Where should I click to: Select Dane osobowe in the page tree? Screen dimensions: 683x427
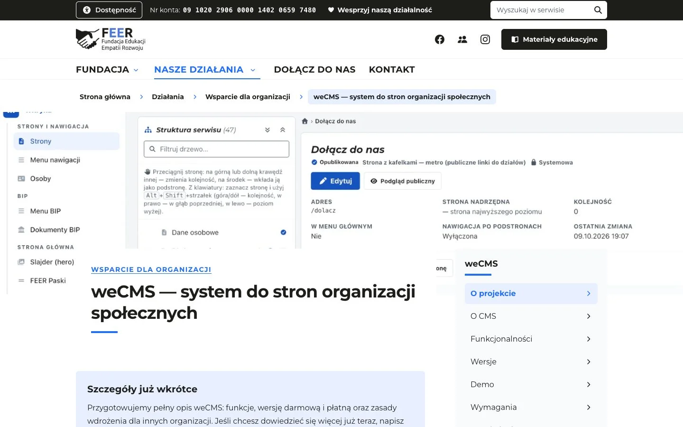pos(195,232)
